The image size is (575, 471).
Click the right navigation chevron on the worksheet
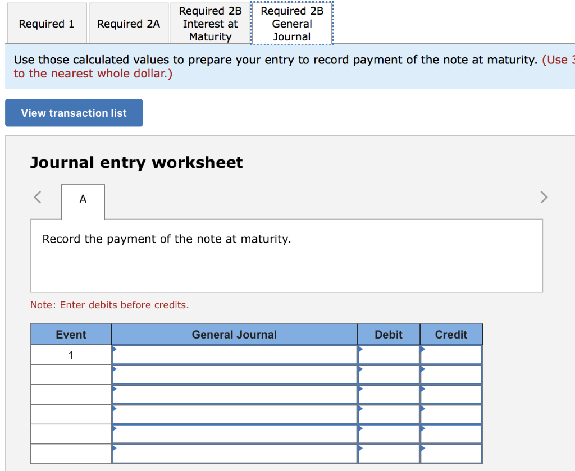(x=544, y=197)
